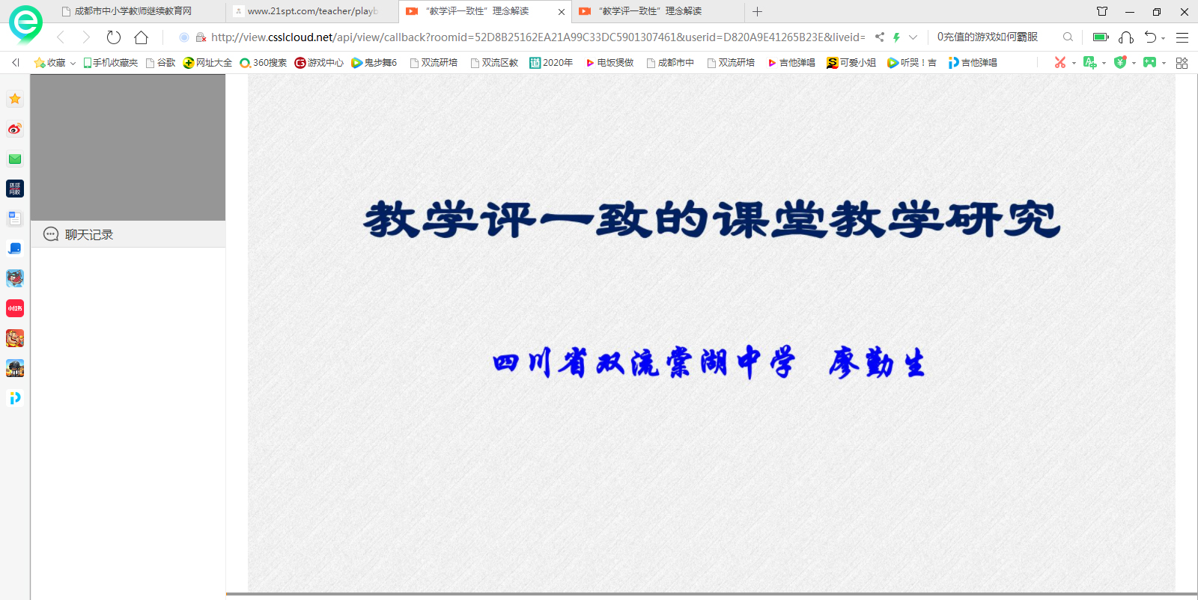The height and width of the screenshot is (600, 1198).
Task: Click the green mail icon in sidebar
Action: 15,159
